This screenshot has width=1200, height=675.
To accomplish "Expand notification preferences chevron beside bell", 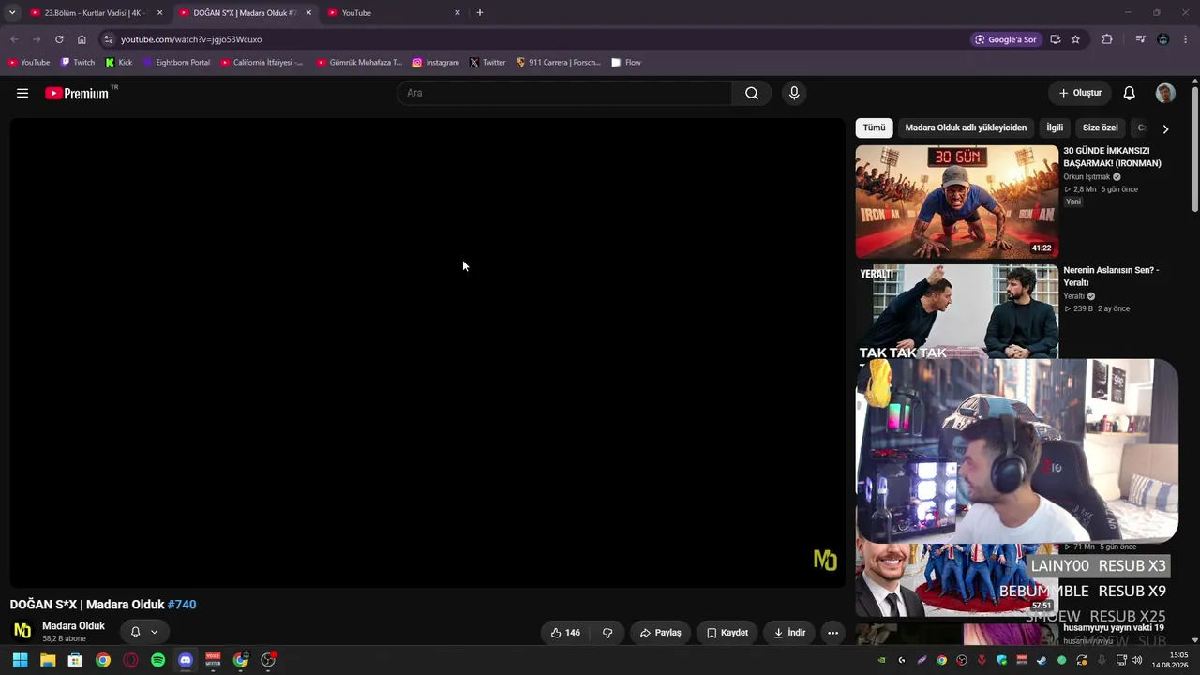I will click(x=155, y=632).
